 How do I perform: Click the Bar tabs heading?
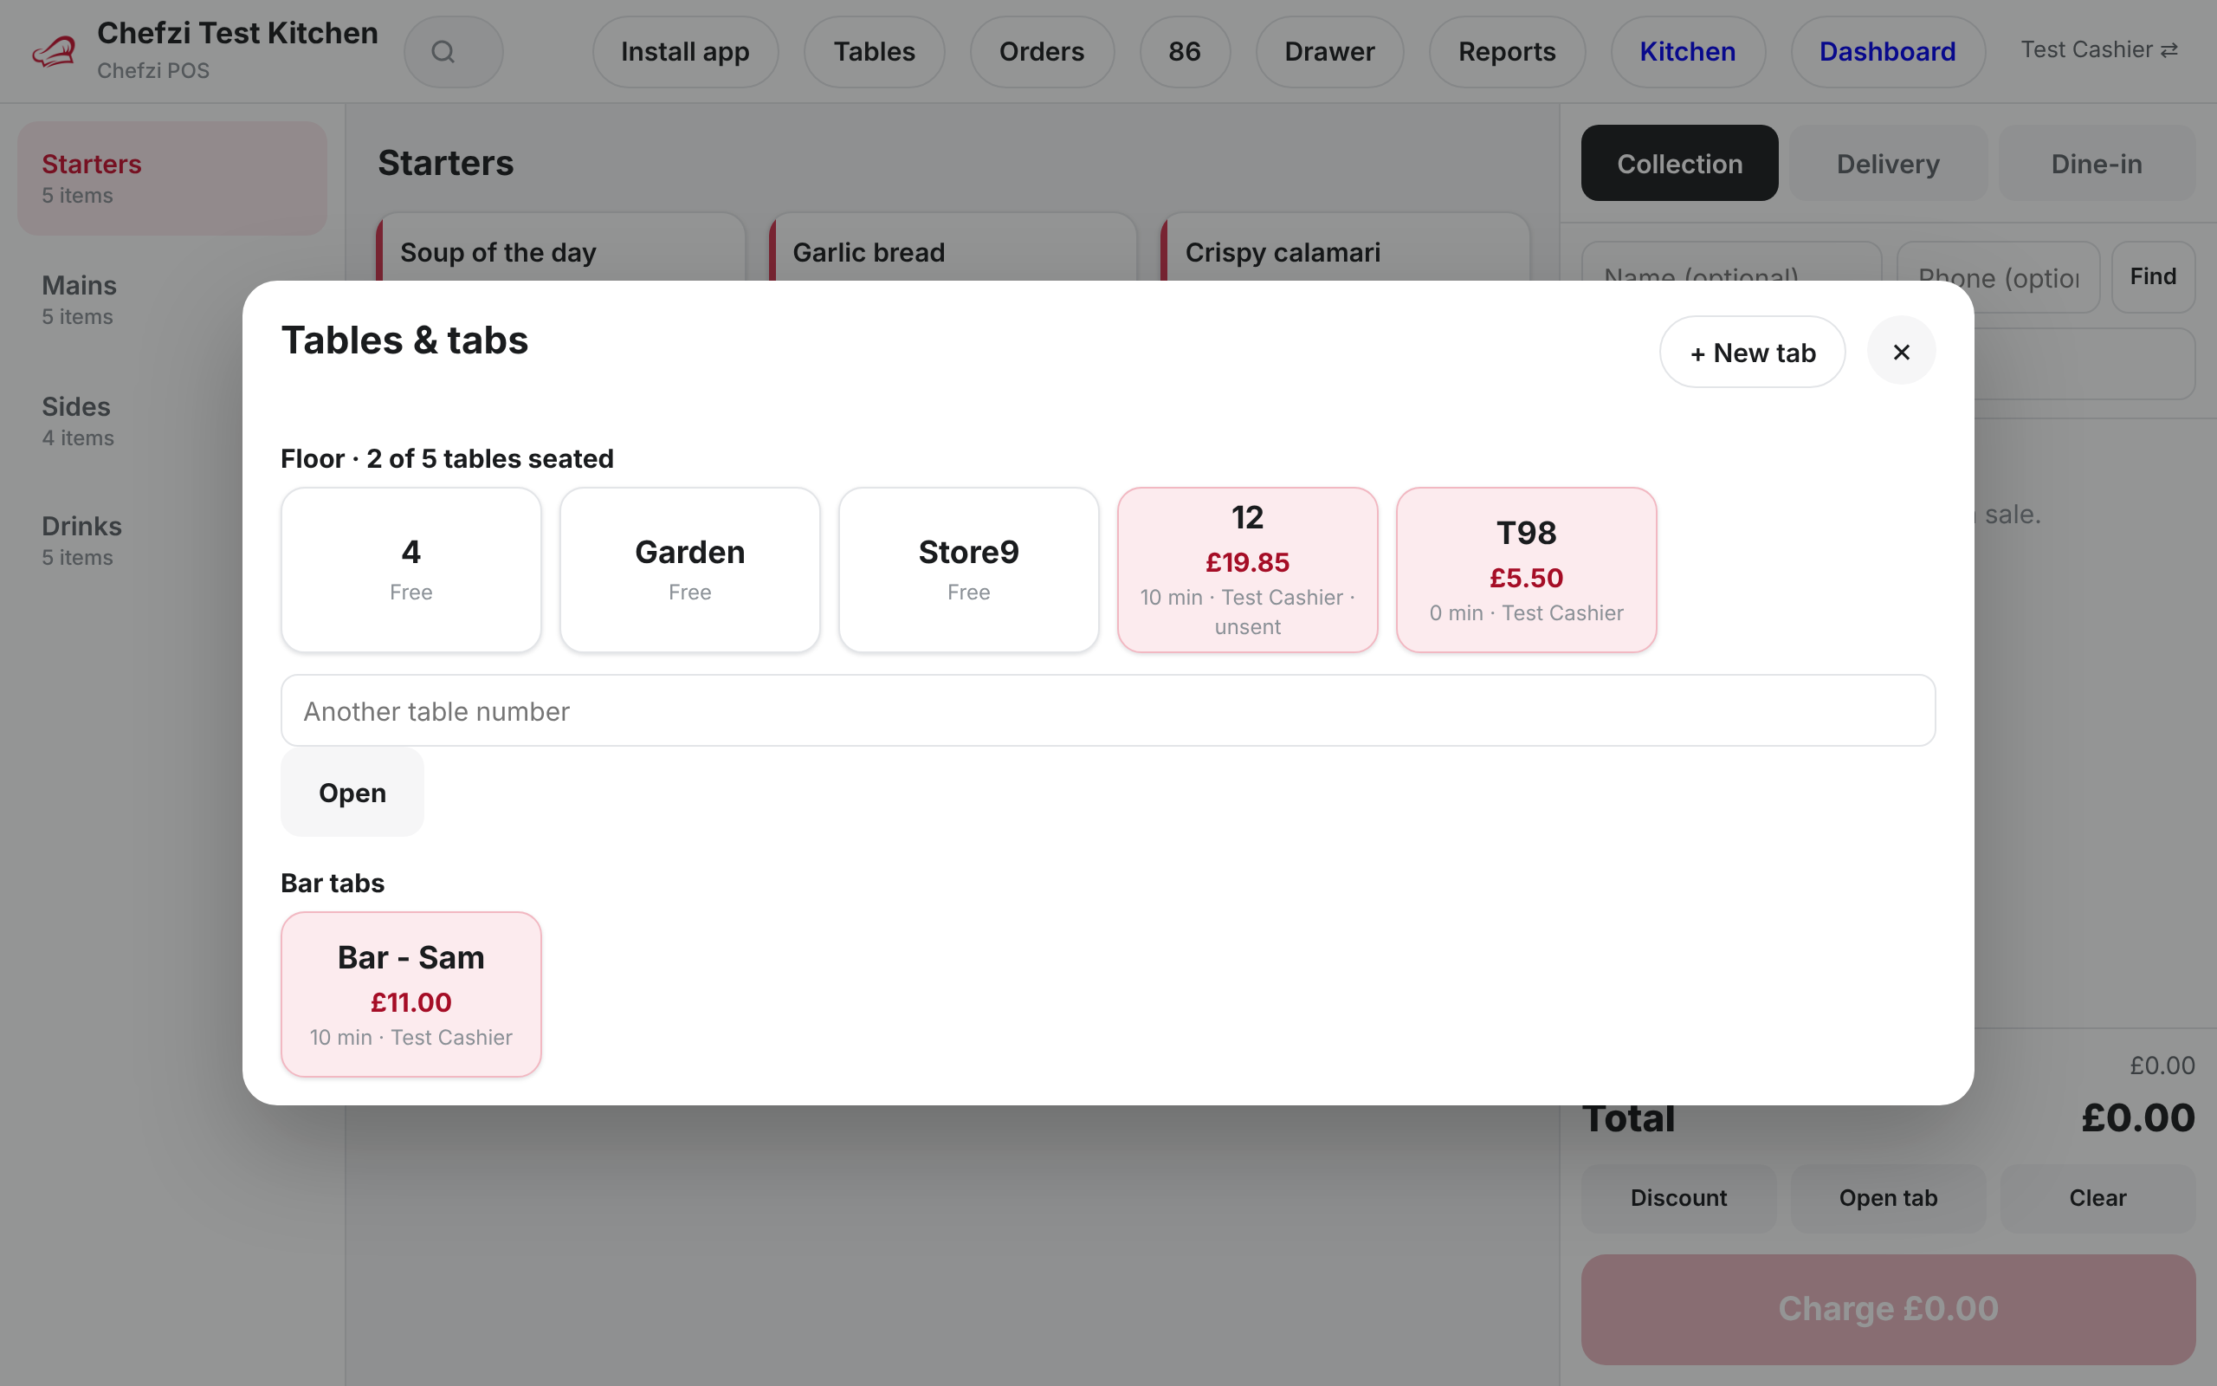pyautogui.click(x=333, y=883)
